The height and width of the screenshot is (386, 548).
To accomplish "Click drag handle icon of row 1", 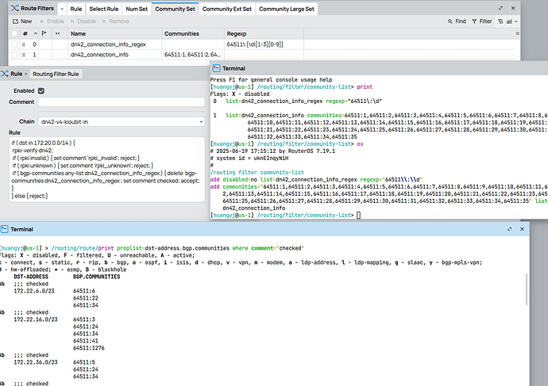I will tap(23, 55).
